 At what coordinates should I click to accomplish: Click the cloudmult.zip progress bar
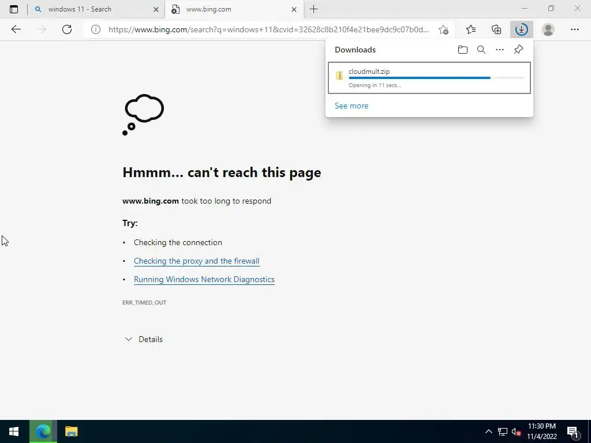[x=436, y=78]
